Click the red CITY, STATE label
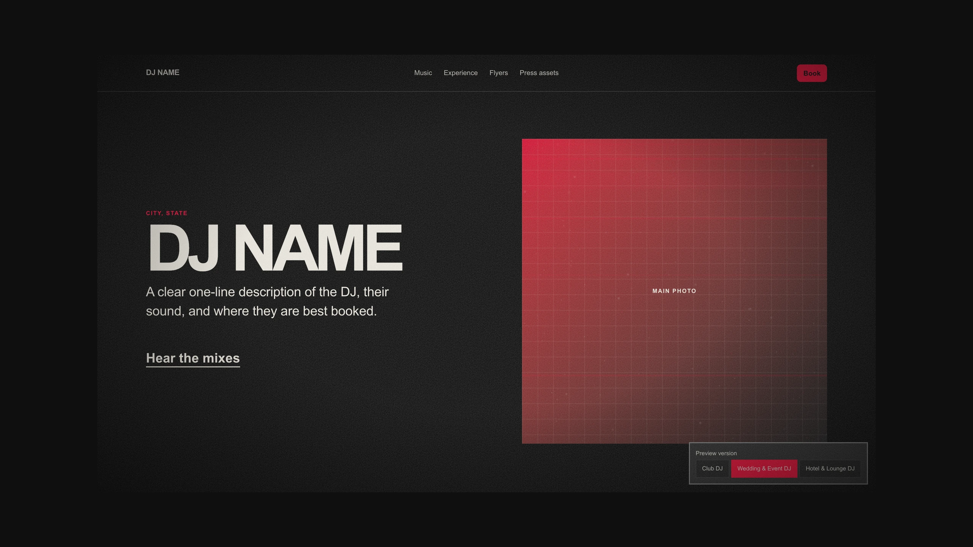This screenshot has width=973, height=547. click(x=166, y=213)
